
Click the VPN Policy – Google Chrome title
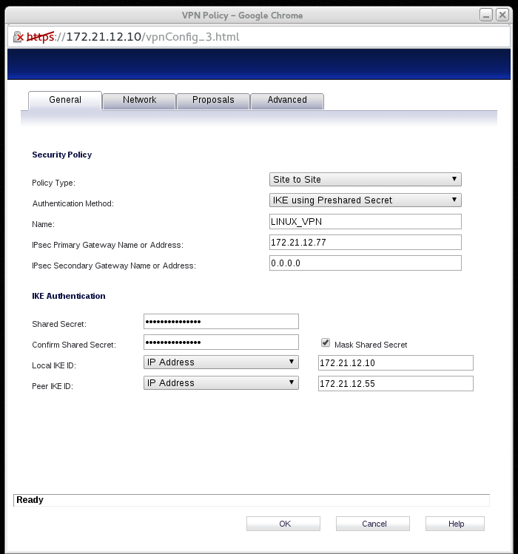pos(242,16)
